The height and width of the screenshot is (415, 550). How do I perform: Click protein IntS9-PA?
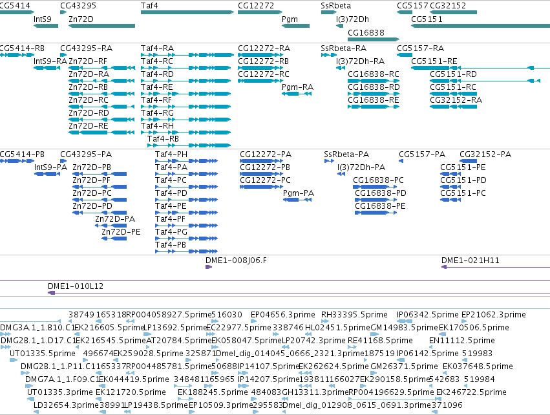(47, 174)
